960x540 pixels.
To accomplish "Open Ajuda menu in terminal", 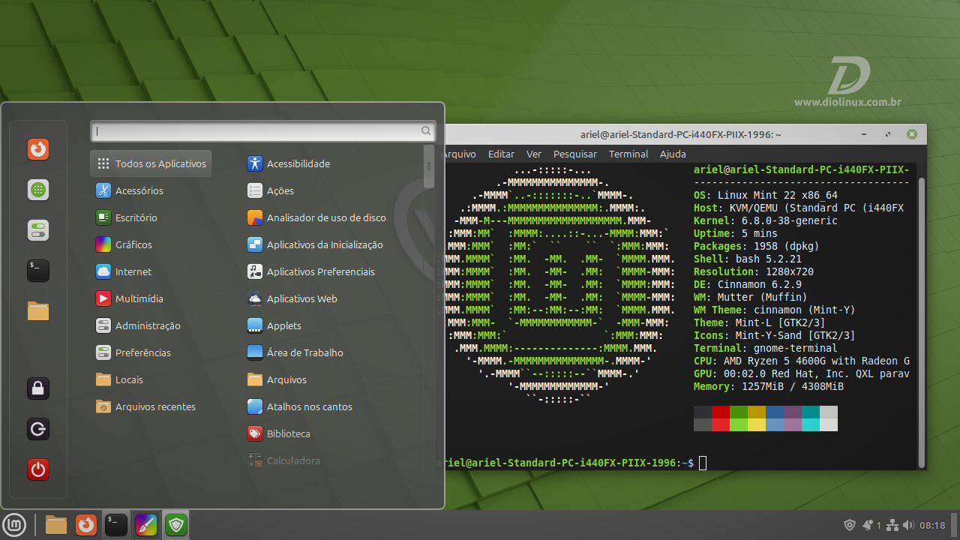I will coord(673,154).
